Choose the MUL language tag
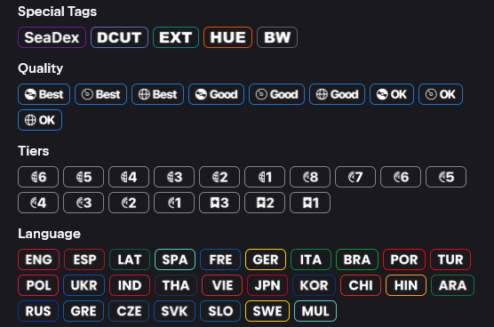 [315, 311]
